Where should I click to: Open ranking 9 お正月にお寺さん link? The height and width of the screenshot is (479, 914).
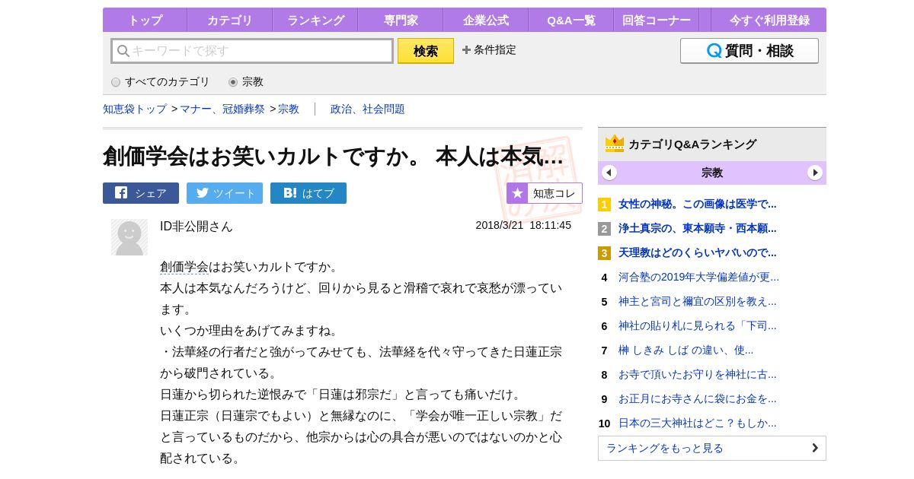tap(698, 398)
